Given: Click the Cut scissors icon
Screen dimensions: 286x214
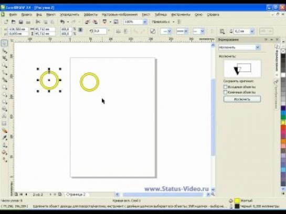Looking at the screenshot, I should pyautogui.click(x=38, y=22).
